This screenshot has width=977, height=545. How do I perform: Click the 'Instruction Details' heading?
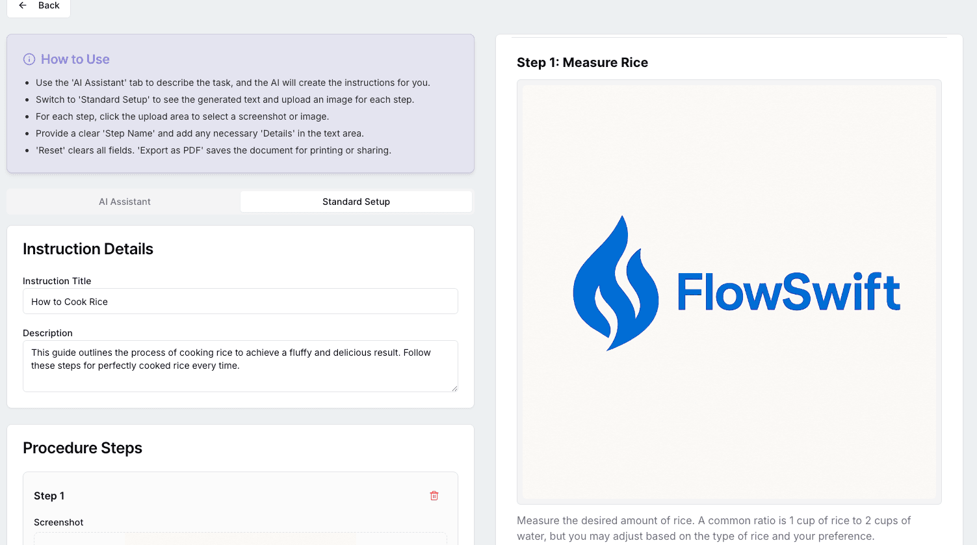click(88, 249)
